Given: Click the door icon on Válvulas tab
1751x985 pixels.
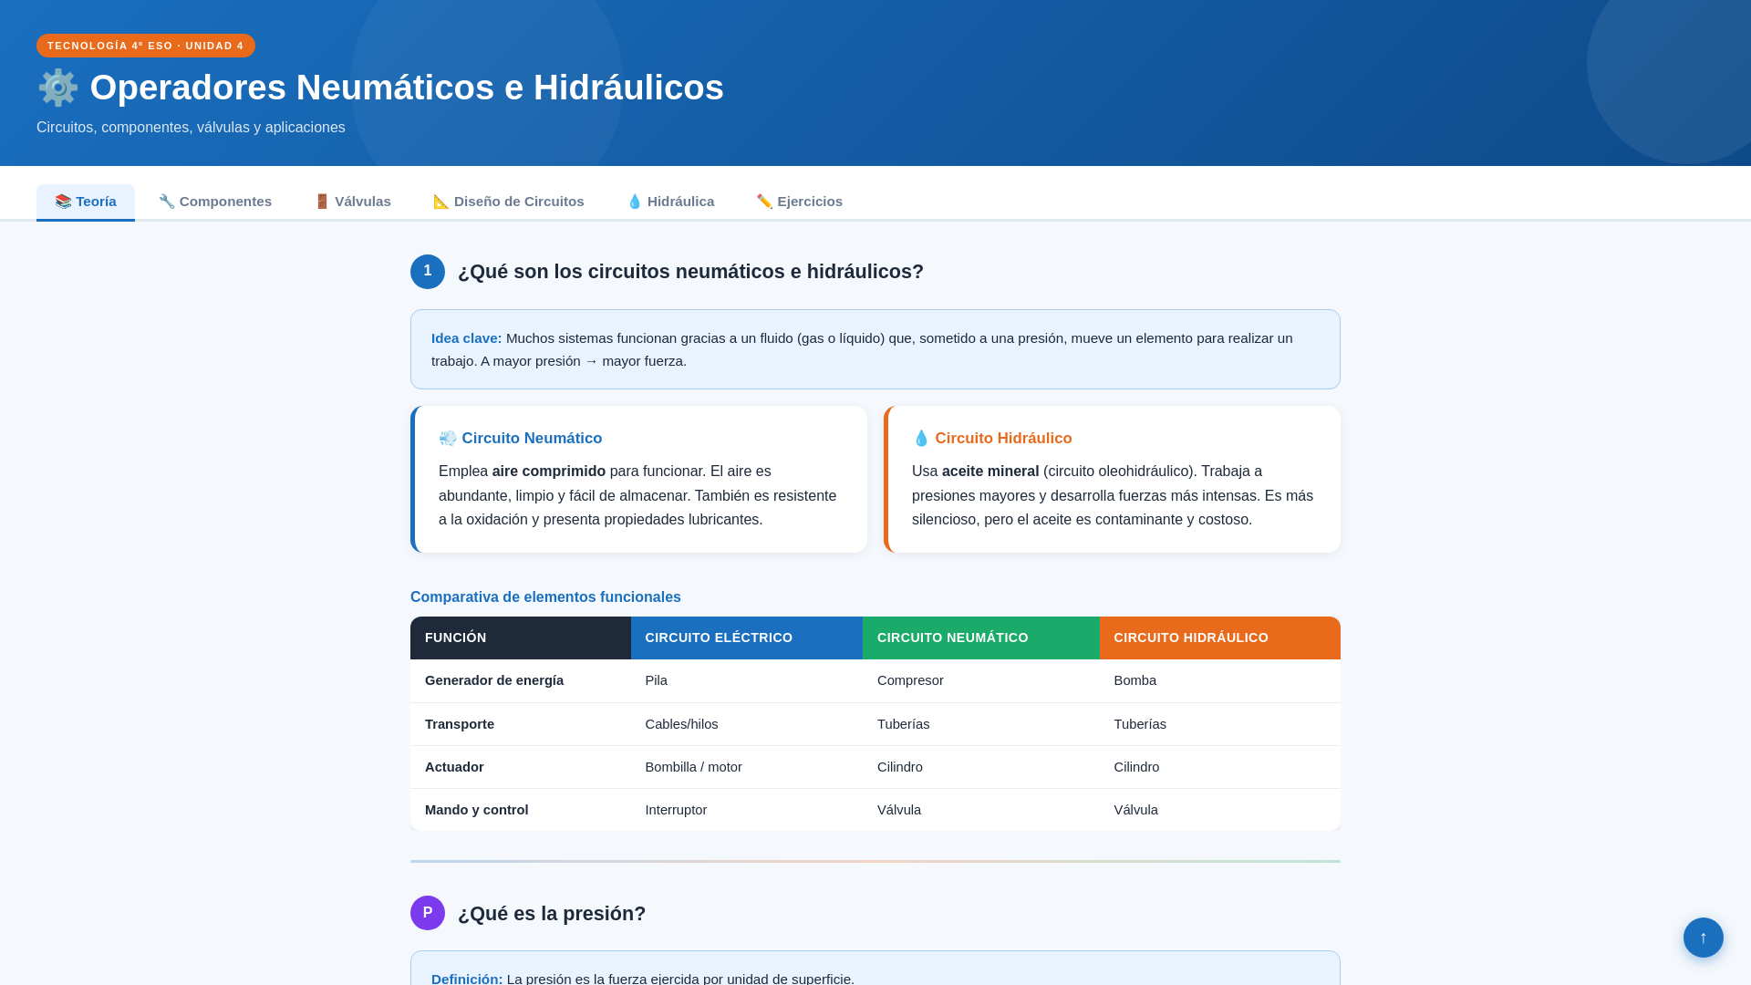Looking at the screenshot, I should click(x=322, y=202).
